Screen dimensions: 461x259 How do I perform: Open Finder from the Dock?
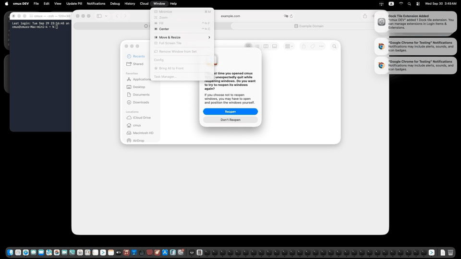point(10,252)
